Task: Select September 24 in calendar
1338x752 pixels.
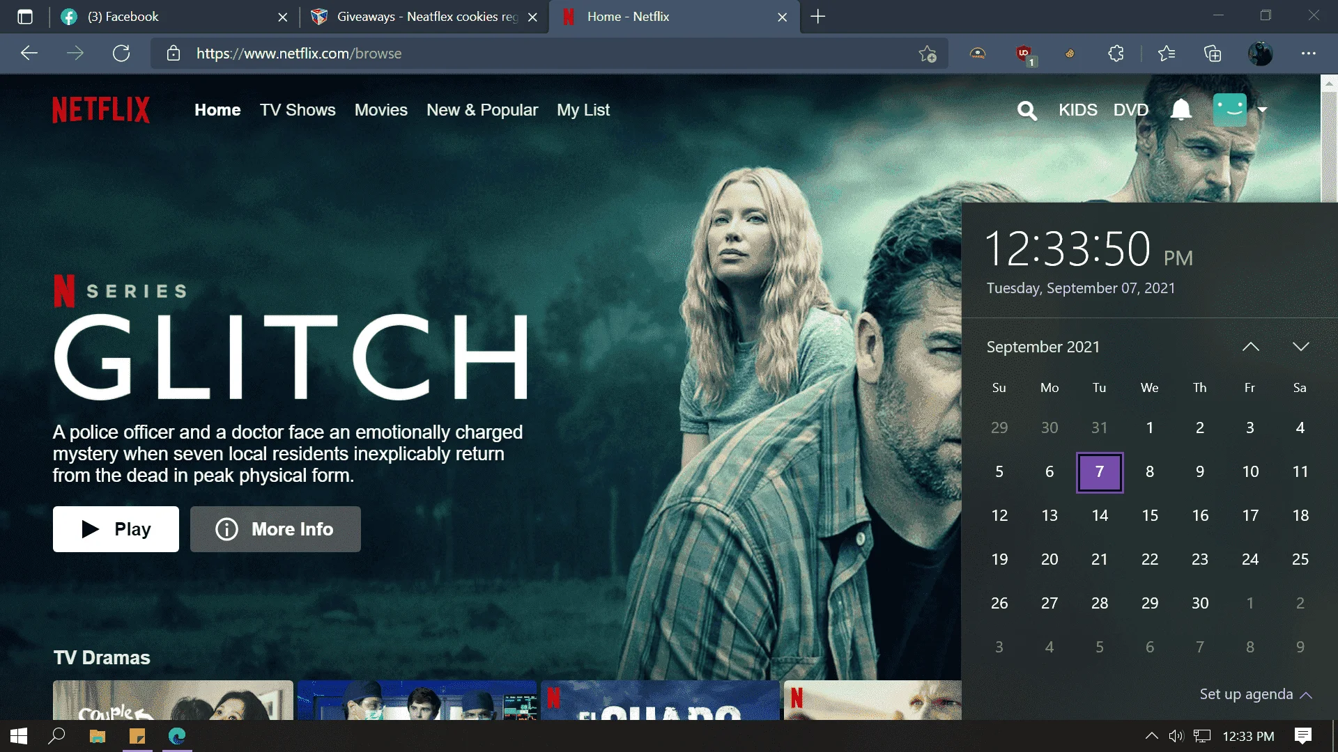Action: (1250, 560)
